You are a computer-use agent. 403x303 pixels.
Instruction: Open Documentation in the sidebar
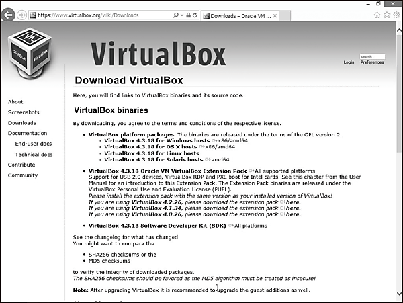click(28, 133)
